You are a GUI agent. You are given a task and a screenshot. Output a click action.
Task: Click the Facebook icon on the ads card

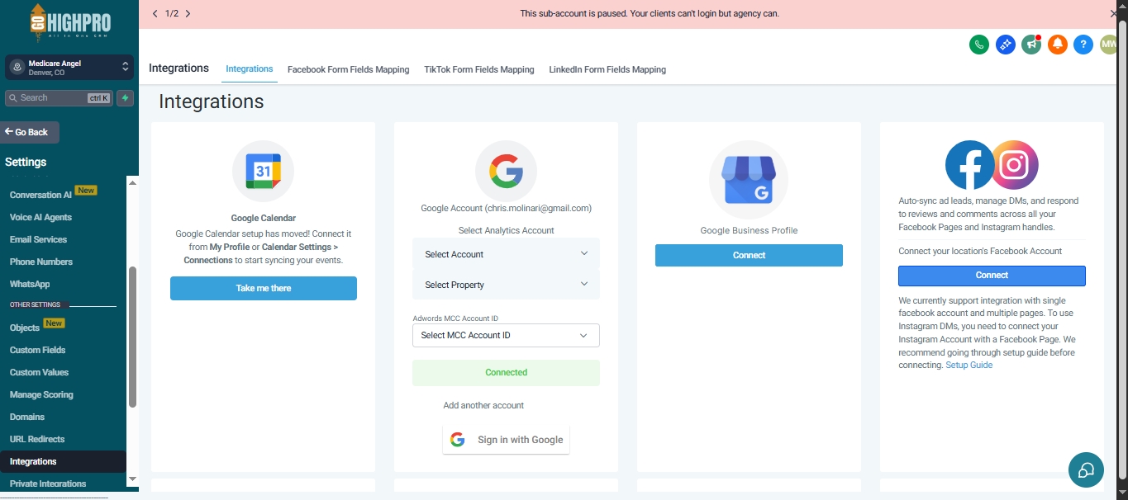click(x=969, y=165)
